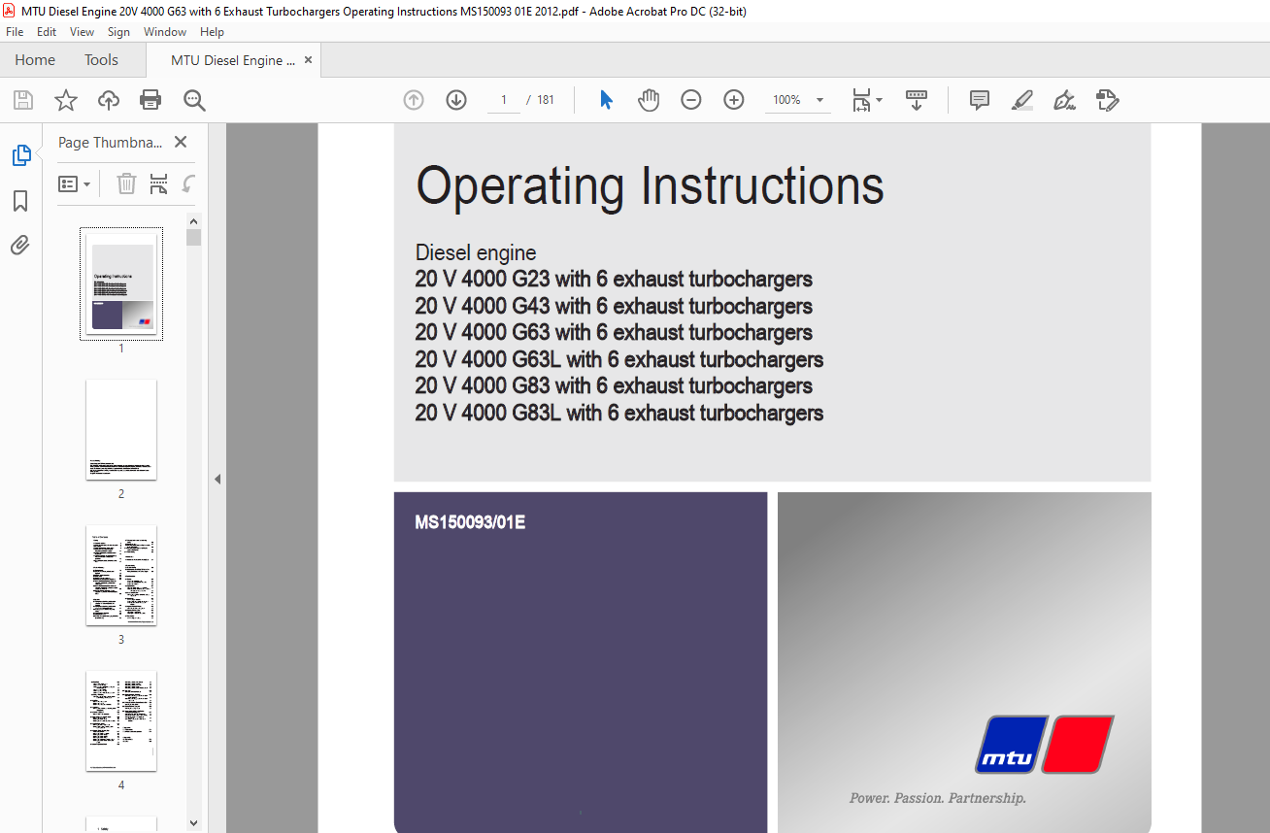Click the 'Power. Passion. Partnership.' slogan
The image size is (1270, 833).
click(x=937, y=798)
